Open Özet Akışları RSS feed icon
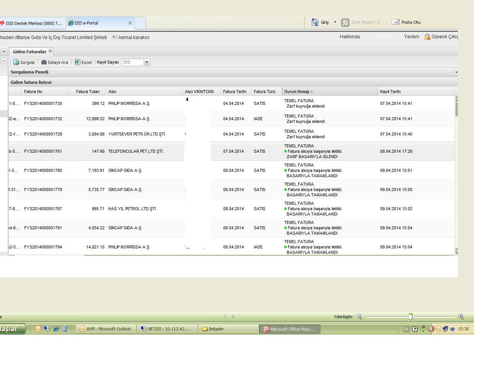This screenshot has height=392, width=490. [345, 22]
